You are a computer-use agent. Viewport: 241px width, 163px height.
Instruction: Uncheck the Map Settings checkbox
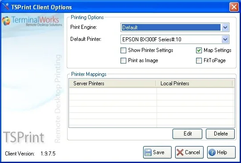click(x=199, y=50)
